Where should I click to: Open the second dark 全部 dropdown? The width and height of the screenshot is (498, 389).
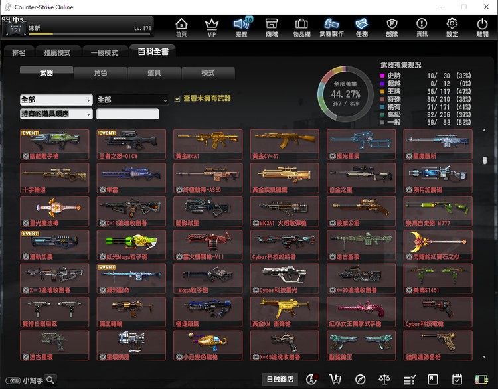[132, 100]
